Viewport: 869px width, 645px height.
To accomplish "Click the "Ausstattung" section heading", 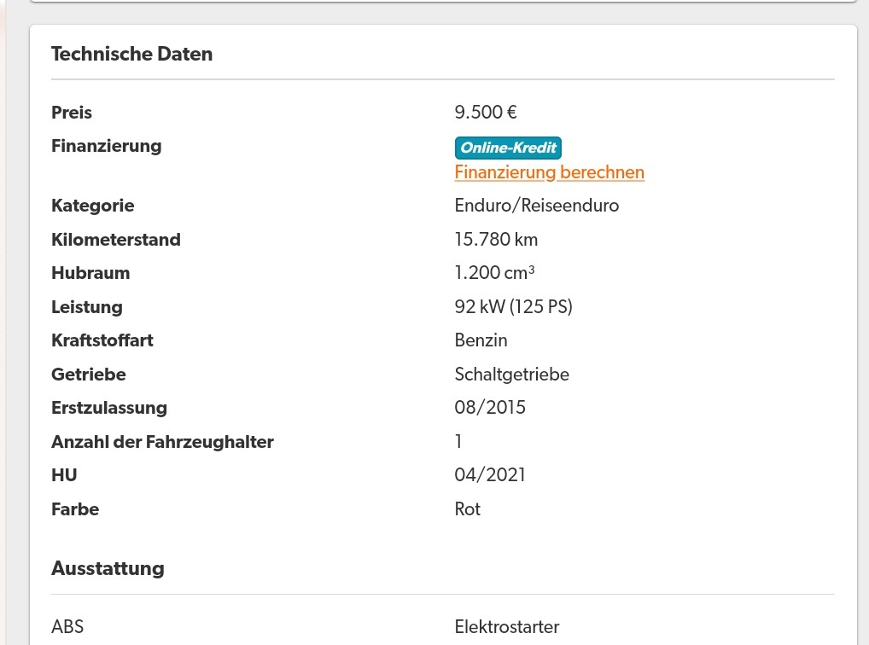I will (108, 568).
